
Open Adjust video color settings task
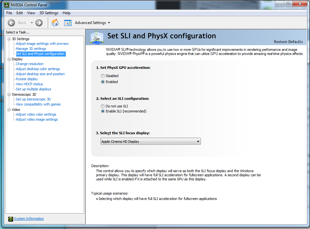coord(36,114)
